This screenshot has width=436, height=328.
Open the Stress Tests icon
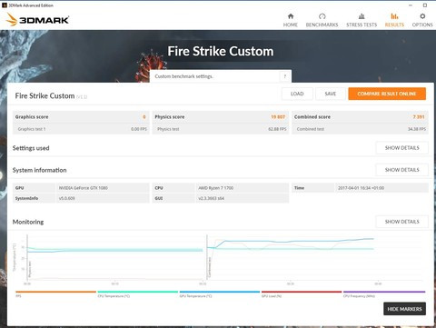(x=362, y=16)
